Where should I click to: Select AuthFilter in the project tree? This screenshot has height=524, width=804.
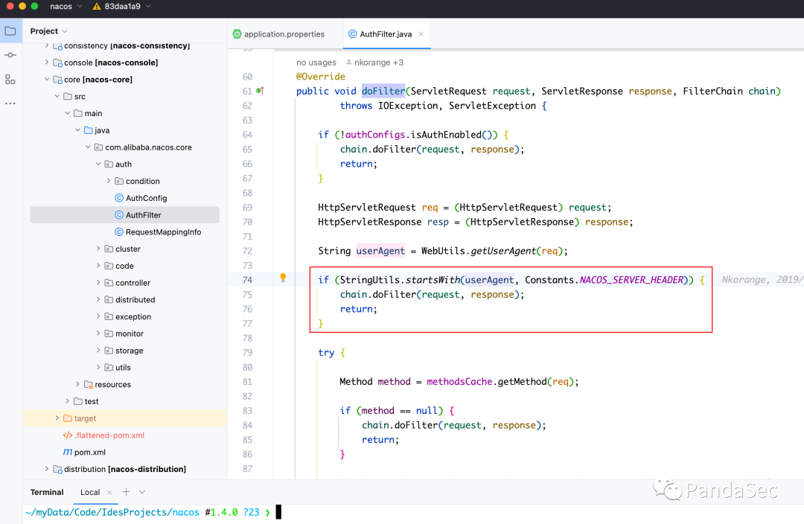pyautogui.click(x=124, y=215)
